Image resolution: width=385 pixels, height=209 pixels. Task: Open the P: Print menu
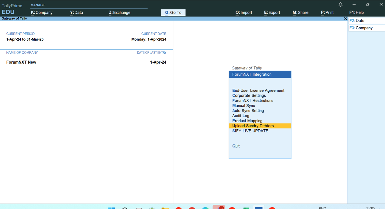click(327, 12)
